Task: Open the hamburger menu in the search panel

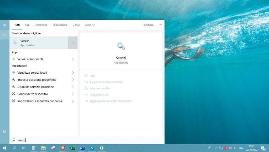Action: 4,25
